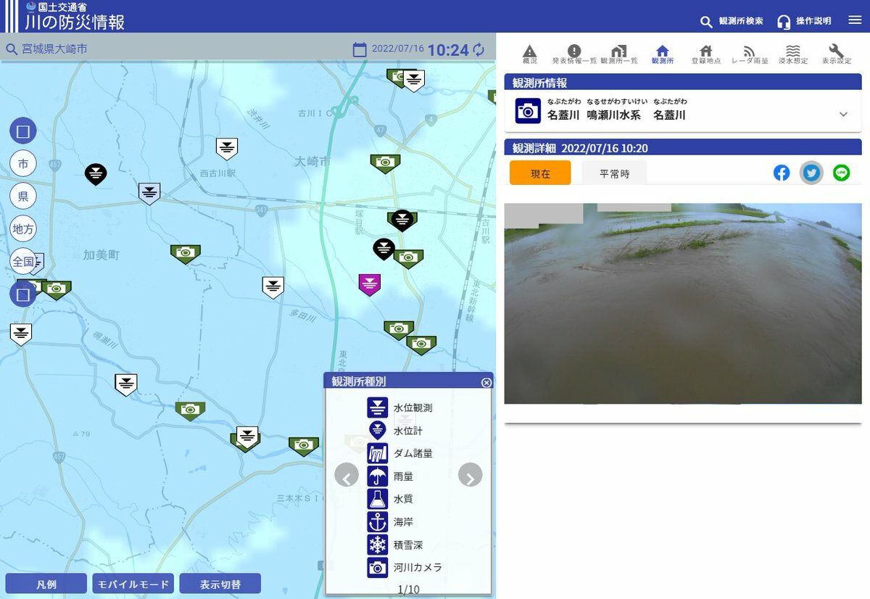Open the 凡例 legend button
Screen dimensions: 870x599
pyautogui.click(x=46, y=584)
